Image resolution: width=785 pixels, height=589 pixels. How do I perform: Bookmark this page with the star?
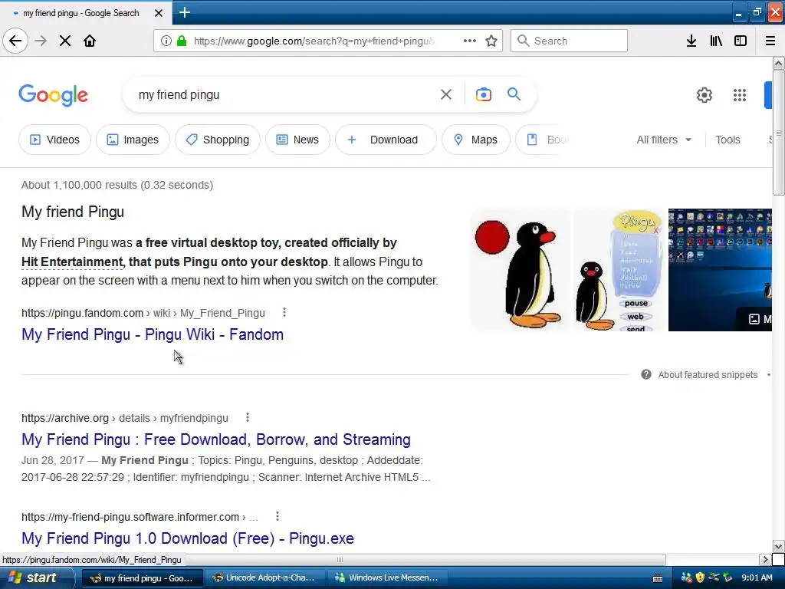tap(491, 41)
